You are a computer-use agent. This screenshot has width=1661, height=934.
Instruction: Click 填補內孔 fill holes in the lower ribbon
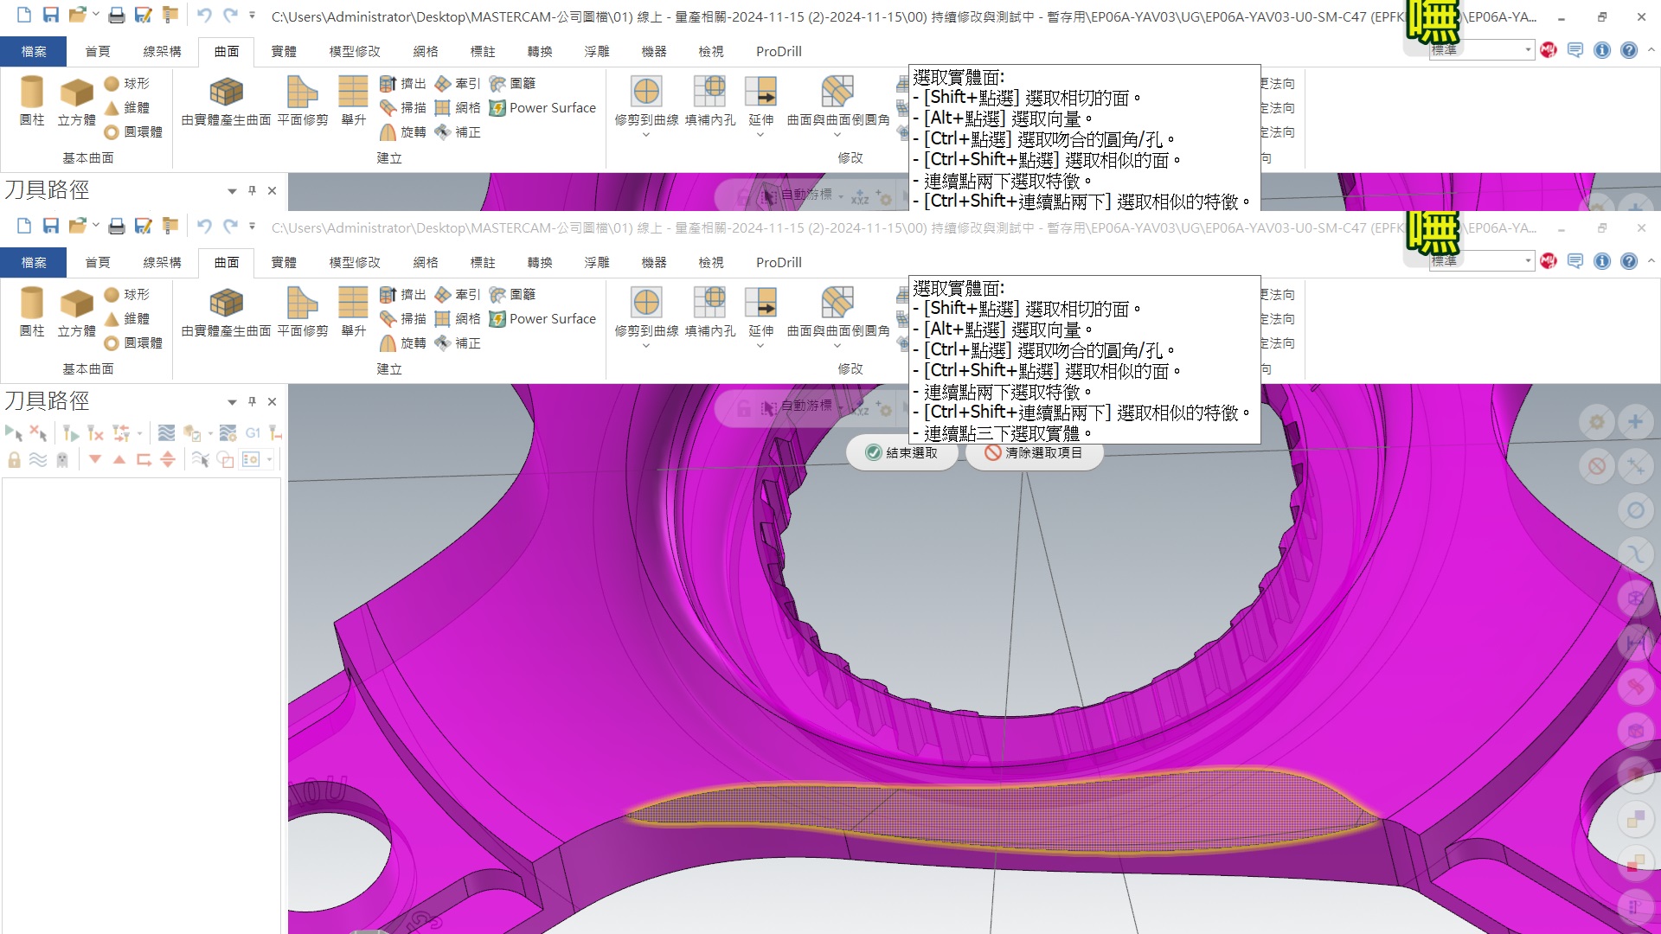[710, 311]
